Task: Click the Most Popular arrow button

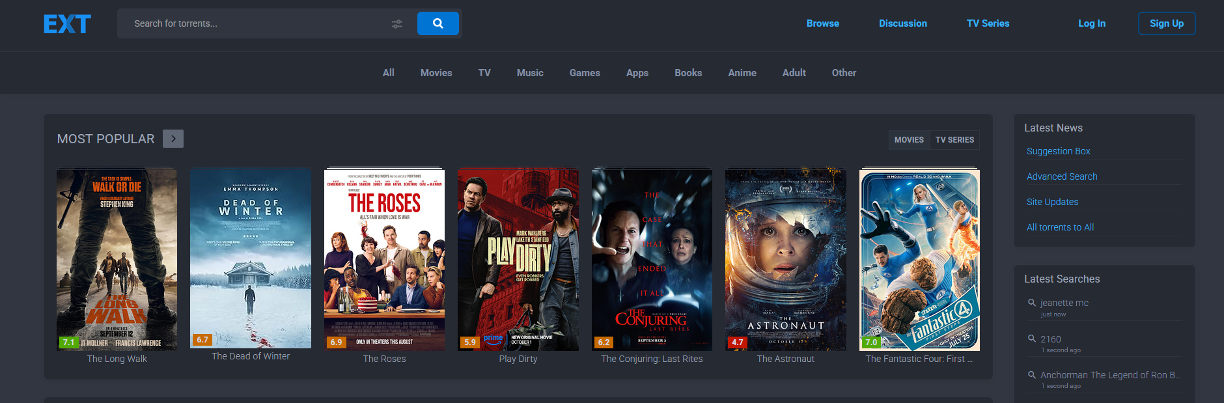Action: pos(173,139)
